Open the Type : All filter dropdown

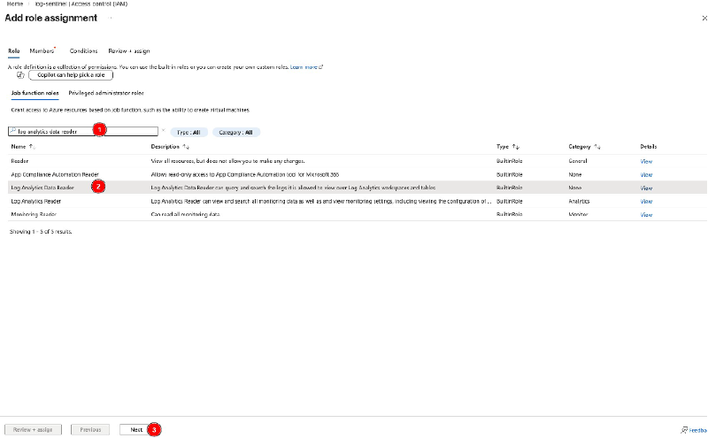pyautogui.click(x=189, y=132)
